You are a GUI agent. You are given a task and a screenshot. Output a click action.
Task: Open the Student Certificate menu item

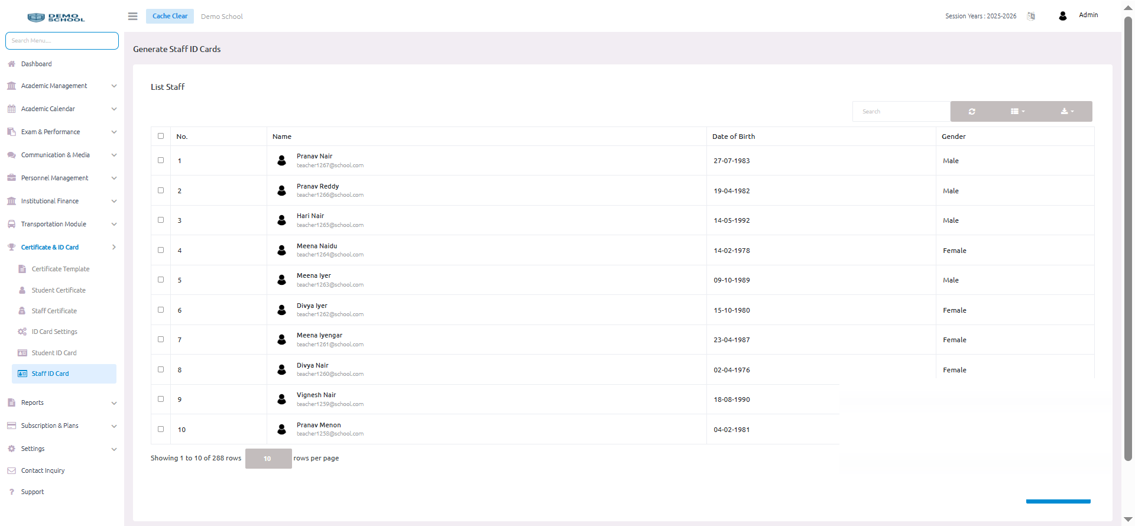tap(59, 290)
